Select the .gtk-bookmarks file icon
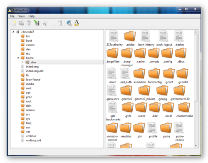Image resolution: width=208 pixels, height=163 pixels. [x=113, y=107]
